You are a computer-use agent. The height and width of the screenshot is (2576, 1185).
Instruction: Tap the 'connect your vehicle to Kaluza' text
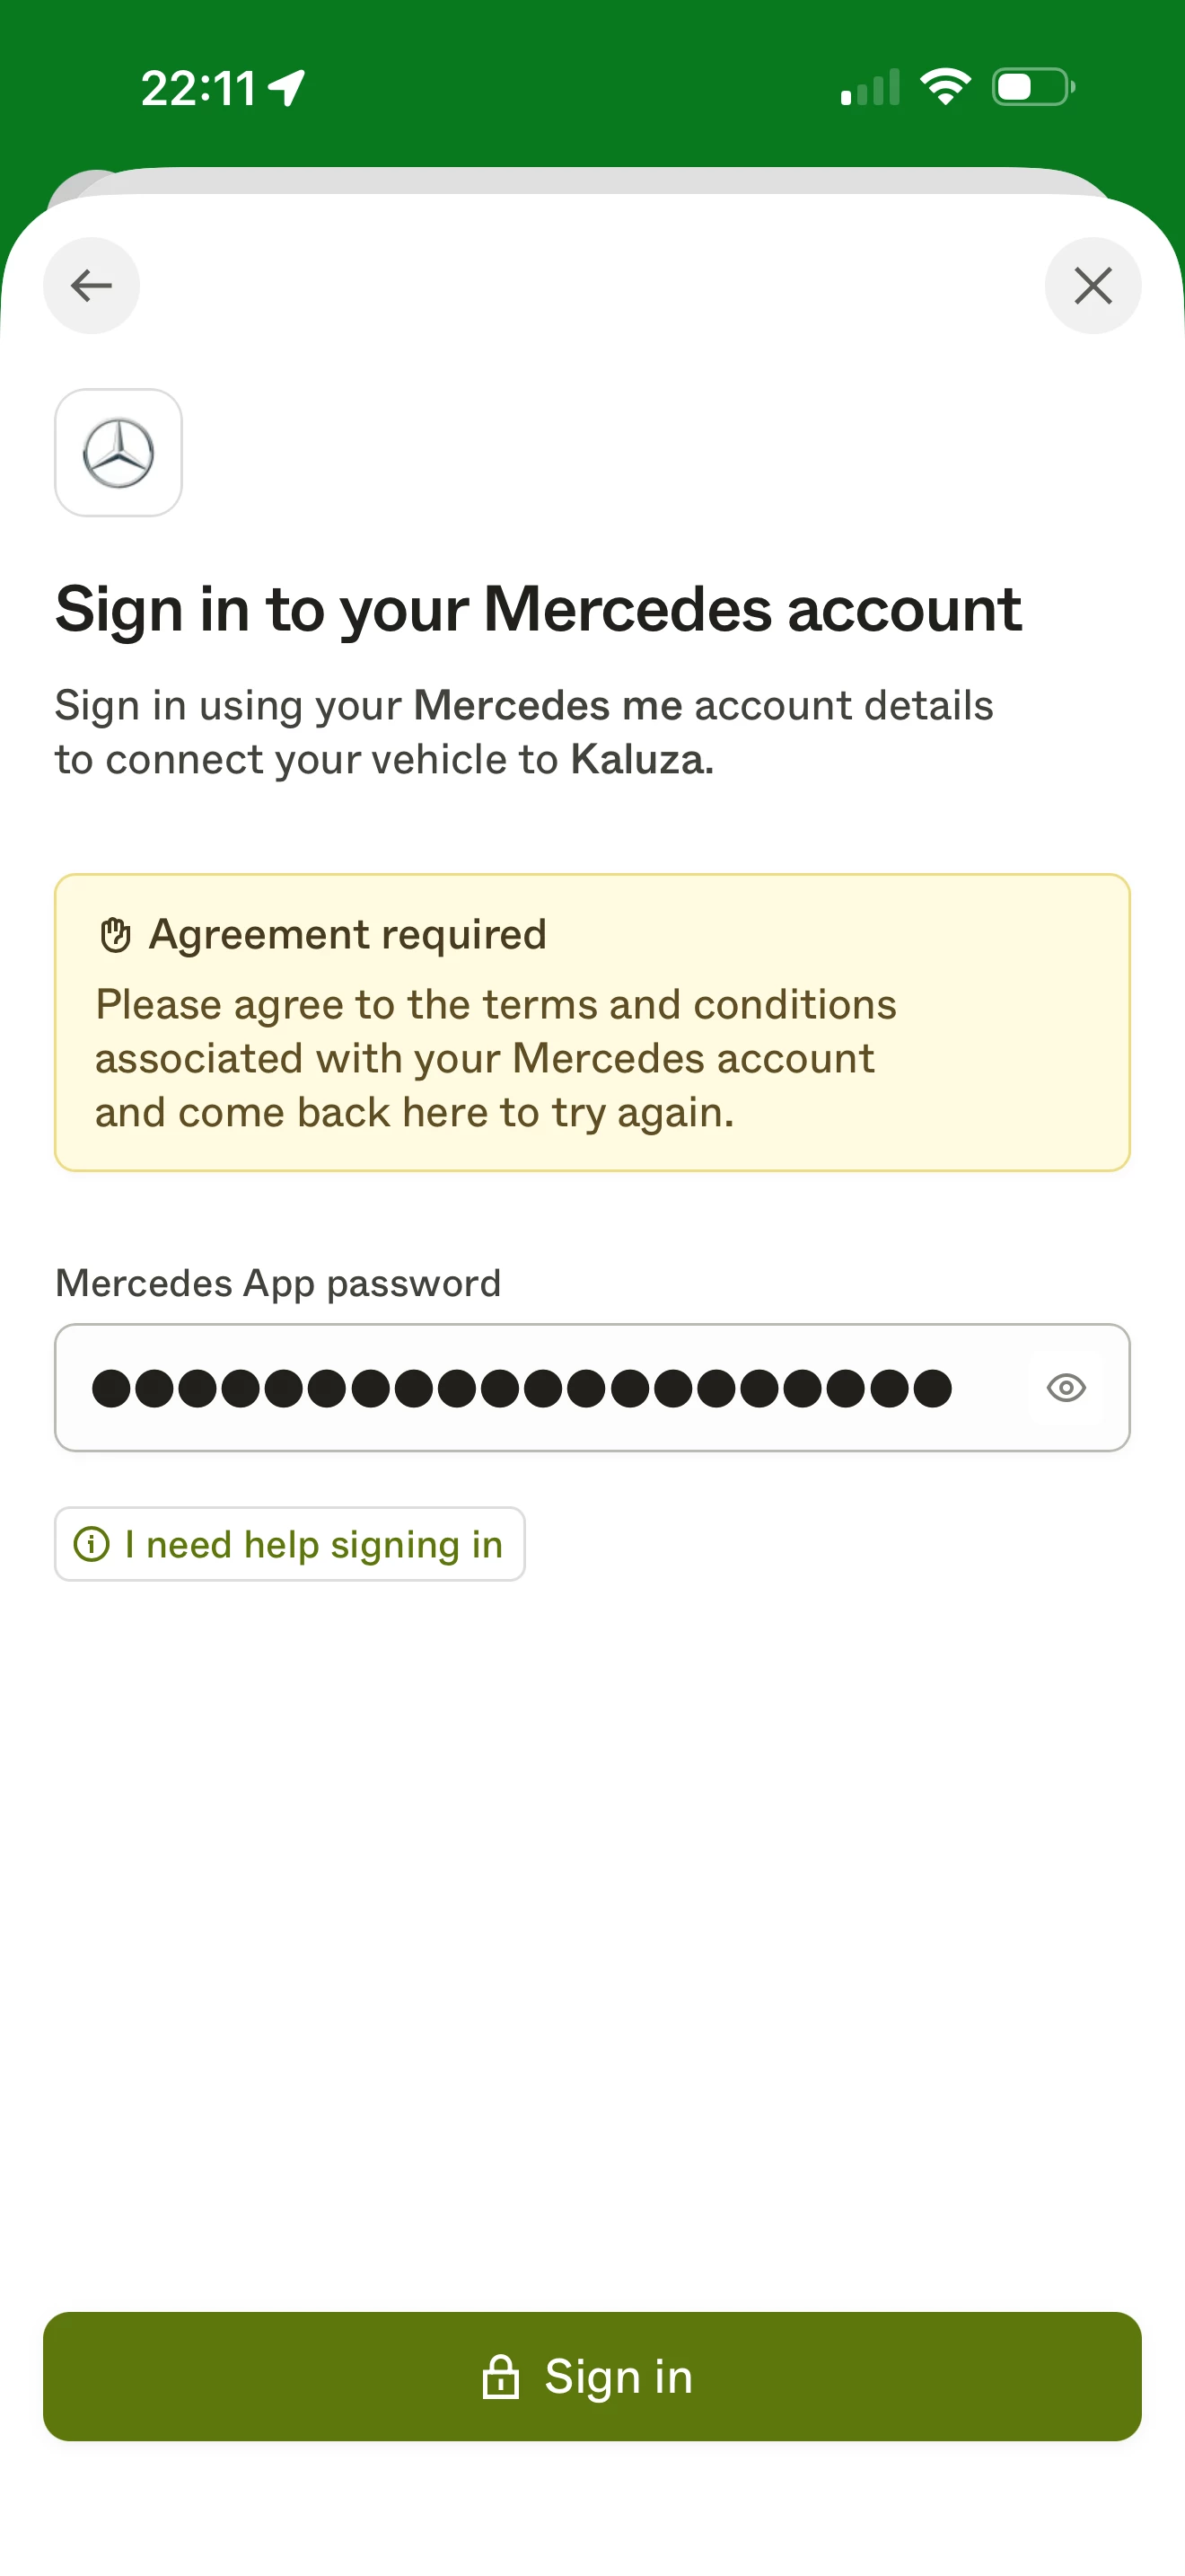click(x=384, y=760)
